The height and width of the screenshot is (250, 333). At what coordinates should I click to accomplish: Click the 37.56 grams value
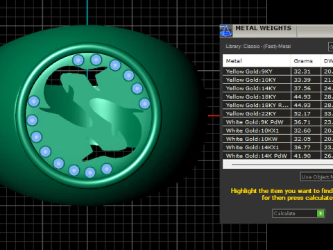point(302,88)
